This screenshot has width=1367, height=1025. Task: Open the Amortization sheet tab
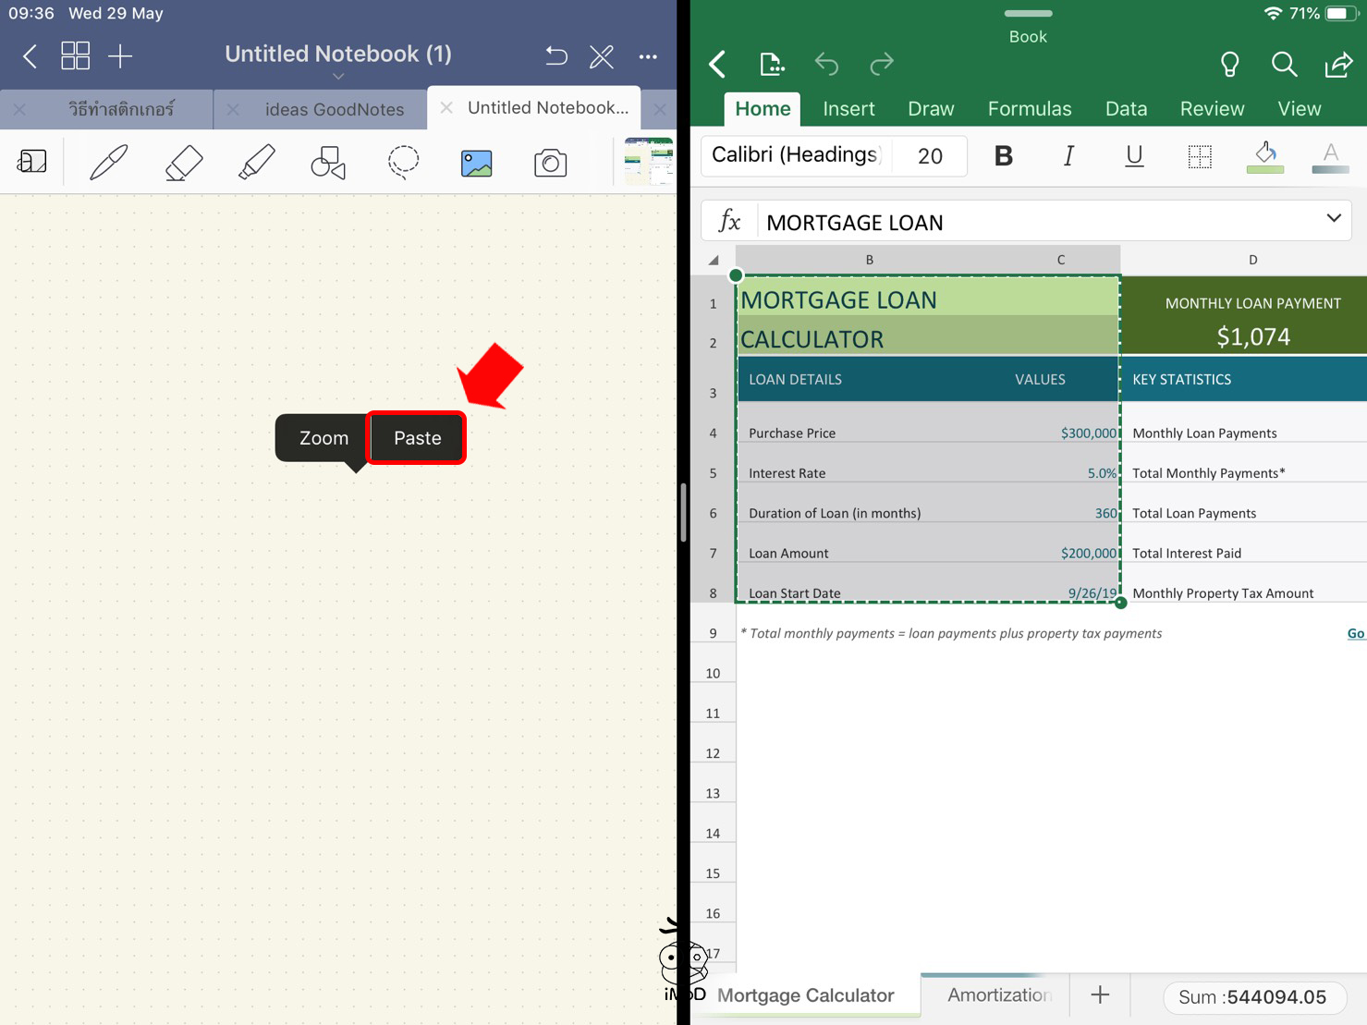(x=998, y=994)
